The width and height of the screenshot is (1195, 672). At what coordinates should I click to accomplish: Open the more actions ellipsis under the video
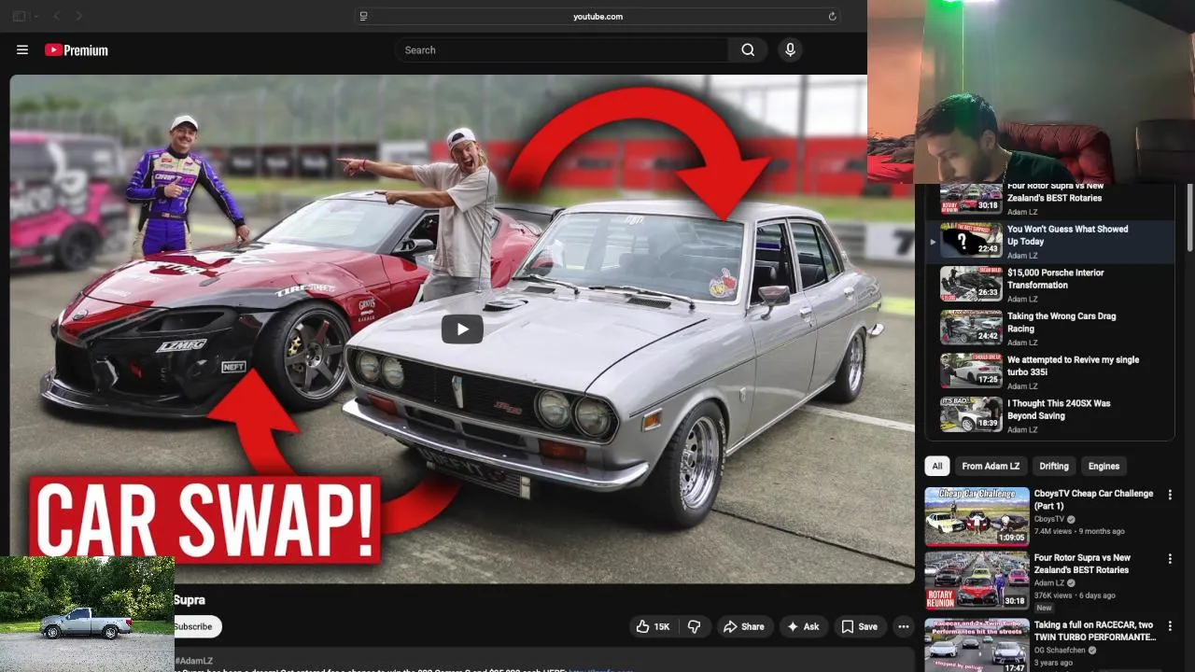click(903, 627)
